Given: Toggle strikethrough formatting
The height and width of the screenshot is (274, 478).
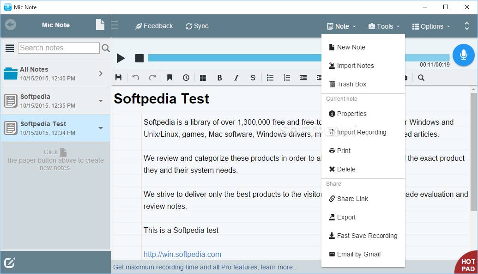Looking at the screenshot, I should click(x=253, y=78).
